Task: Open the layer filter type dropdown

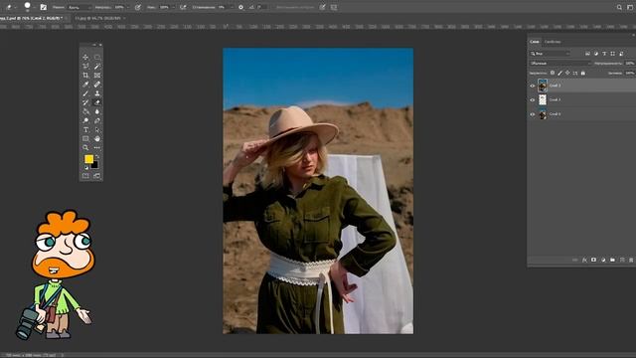Action: coord(550,54)
